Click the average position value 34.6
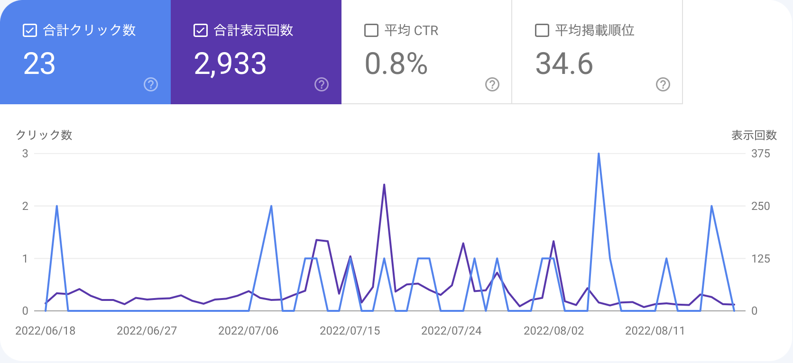Screen dimensions: 793x363 pos(564,64)
